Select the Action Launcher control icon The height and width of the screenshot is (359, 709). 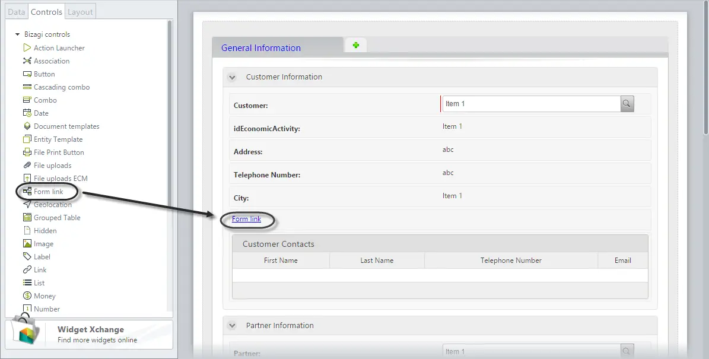click(x=27, y=47)
